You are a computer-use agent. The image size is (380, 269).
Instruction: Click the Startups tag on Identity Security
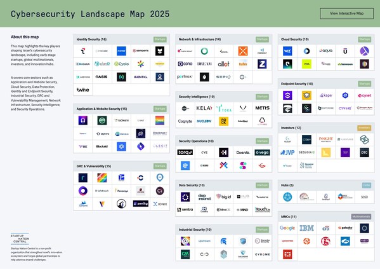click(160, 39)
